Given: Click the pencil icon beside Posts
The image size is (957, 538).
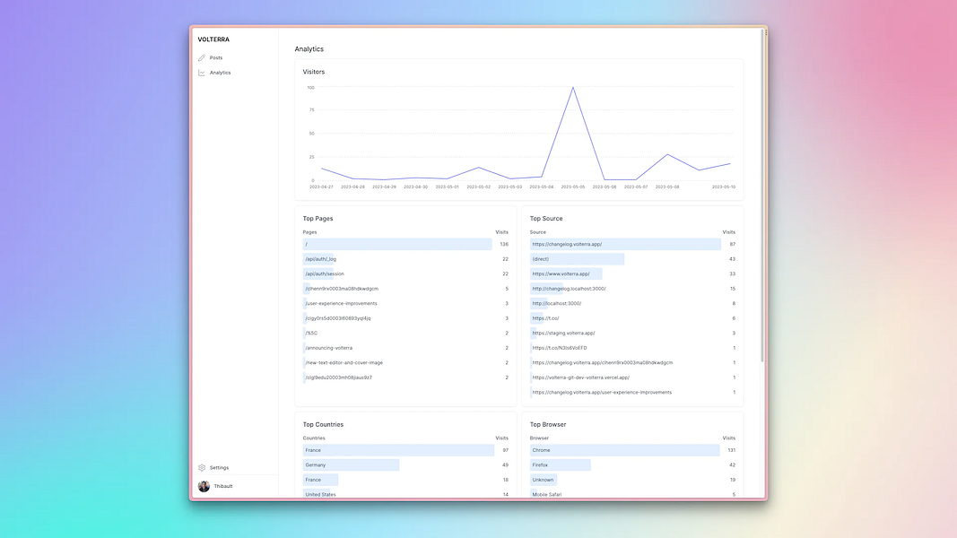Looking at the screenshot, I should pyautogui.click(x=202, y=58).
